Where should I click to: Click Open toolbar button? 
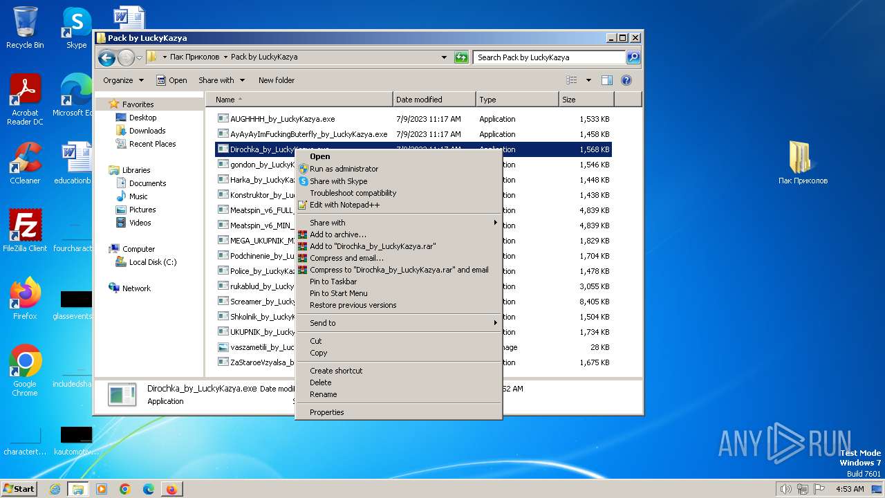point(171,80)
